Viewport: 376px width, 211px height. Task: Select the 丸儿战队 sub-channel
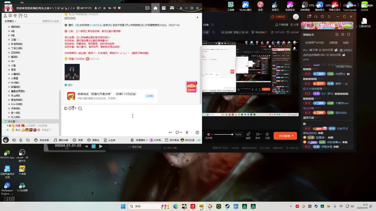(x=16, y=117)
